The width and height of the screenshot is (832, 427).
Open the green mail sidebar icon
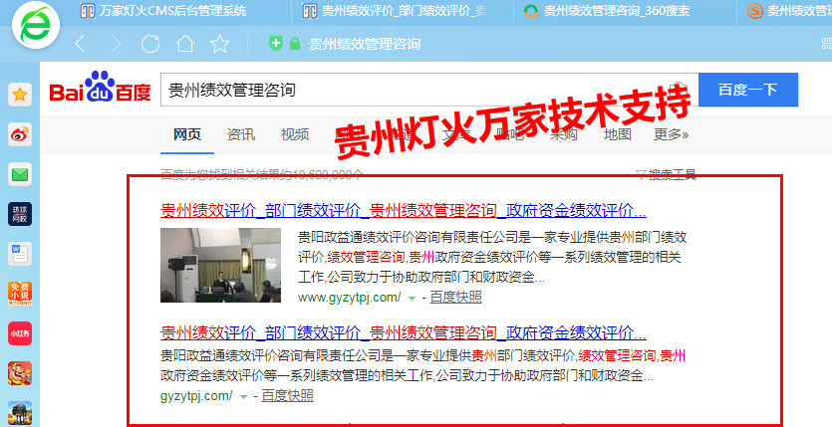(x=20, y=174)
